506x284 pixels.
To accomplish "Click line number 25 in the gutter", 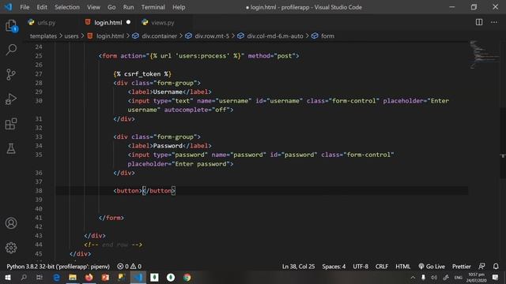I will (x=39, y=56).
